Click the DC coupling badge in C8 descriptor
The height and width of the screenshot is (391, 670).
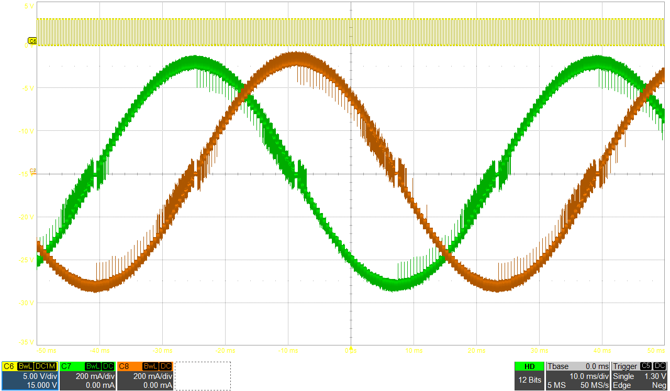[165, 366]
